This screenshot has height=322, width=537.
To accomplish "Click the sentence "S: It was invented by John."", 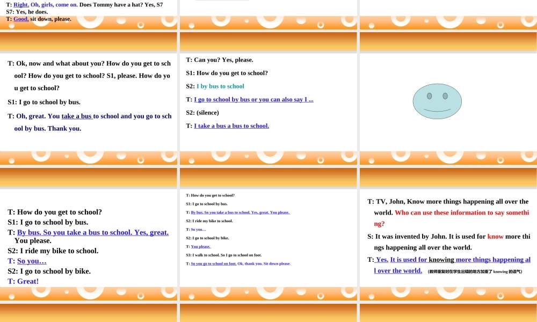I will 407,237.
